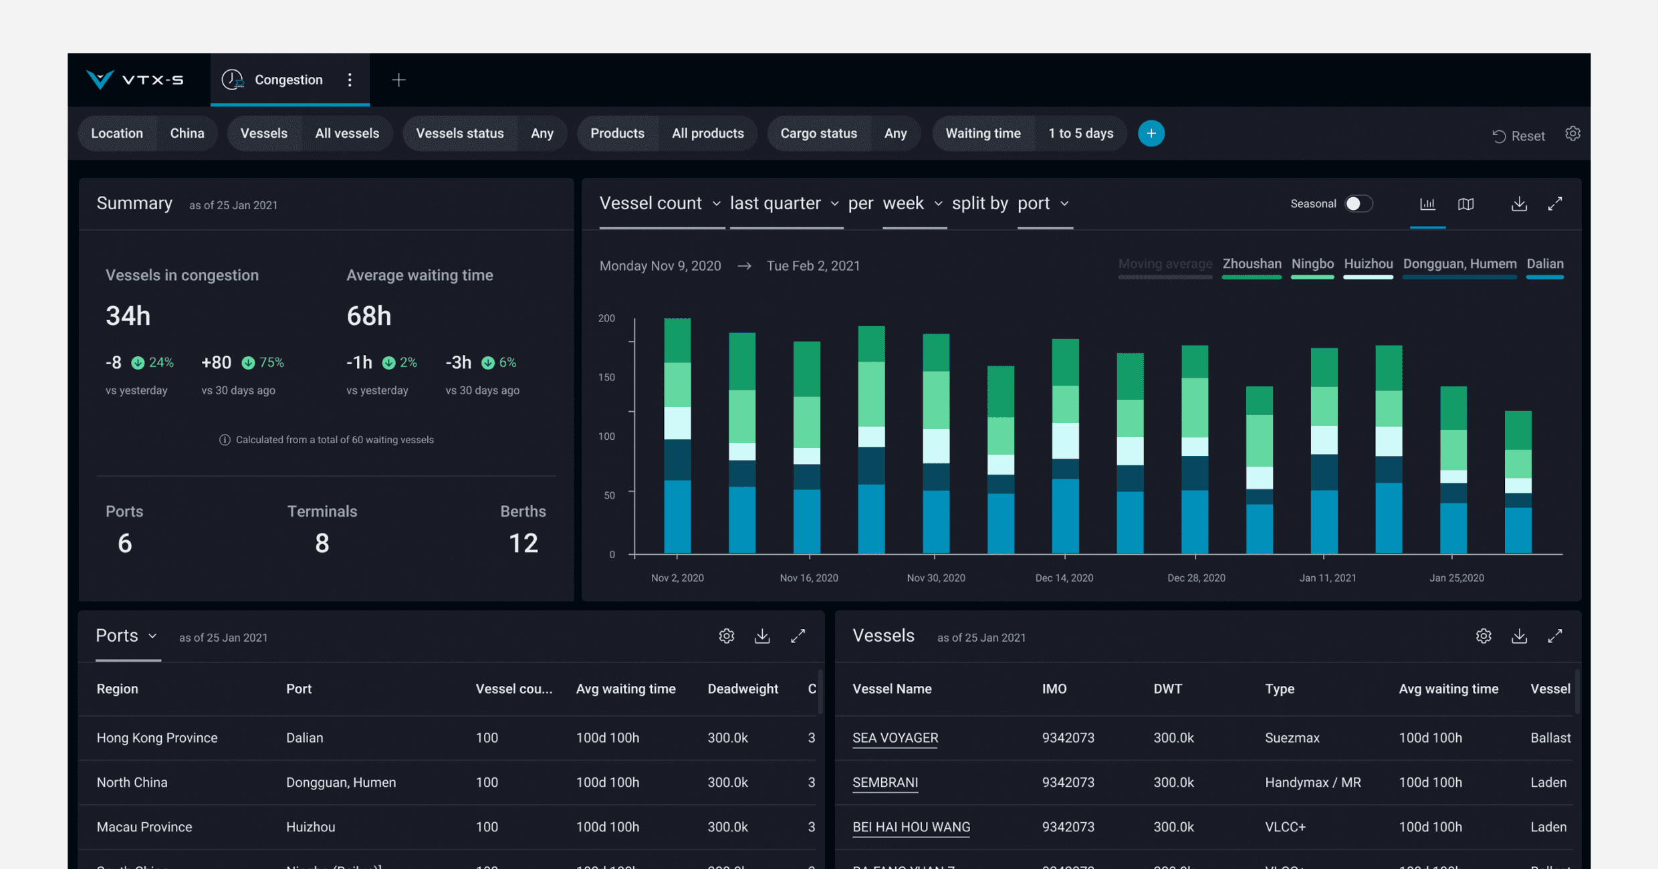Expand the vessel count chart fullscreen
The image size is (1658, 869).
[x=1555, y=204]
